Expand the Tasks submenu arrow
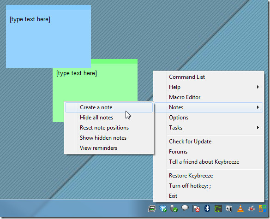 tap(258, 127)
